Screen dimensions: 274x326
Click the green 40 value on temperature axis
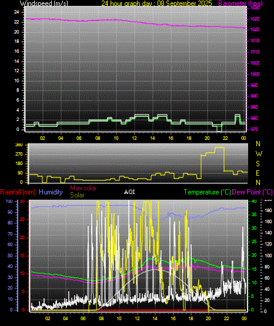click(x=254, y=201)
